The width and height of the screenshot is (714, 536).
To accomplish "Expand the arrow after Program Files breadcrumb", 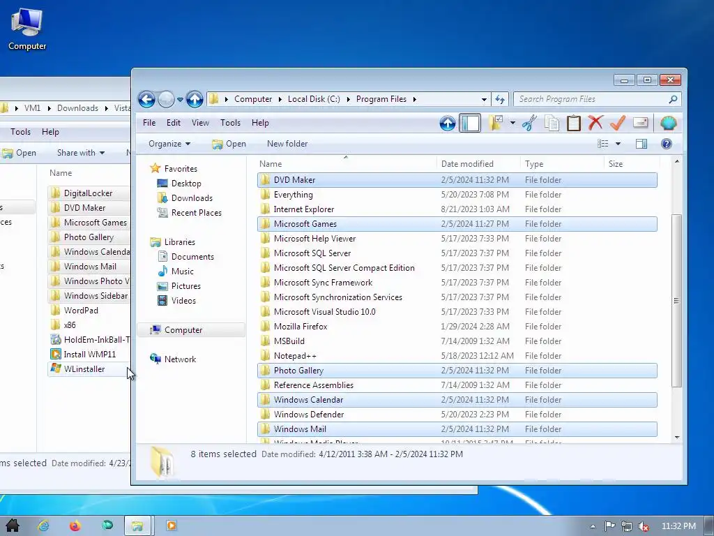I will (414, 99).
